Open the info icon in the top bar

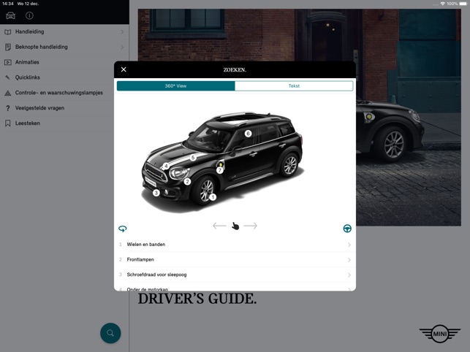[29, 15]
